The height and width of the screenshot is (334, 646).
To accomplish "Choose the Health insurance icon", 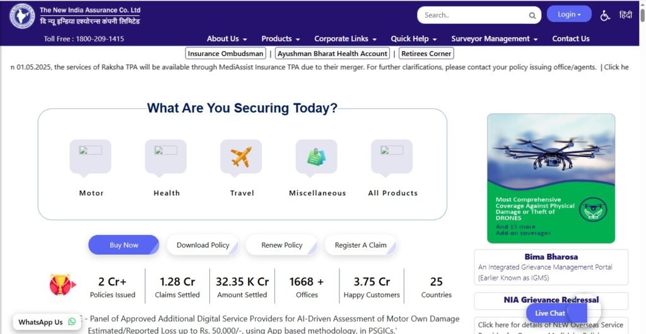I will click(x=166, y=157).
